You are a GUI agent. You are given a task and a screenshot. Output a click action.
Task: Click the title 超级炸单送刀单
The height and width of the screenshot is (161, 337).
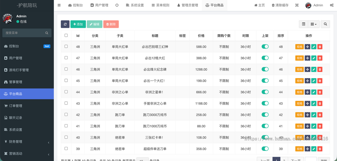tap(155, 149)
